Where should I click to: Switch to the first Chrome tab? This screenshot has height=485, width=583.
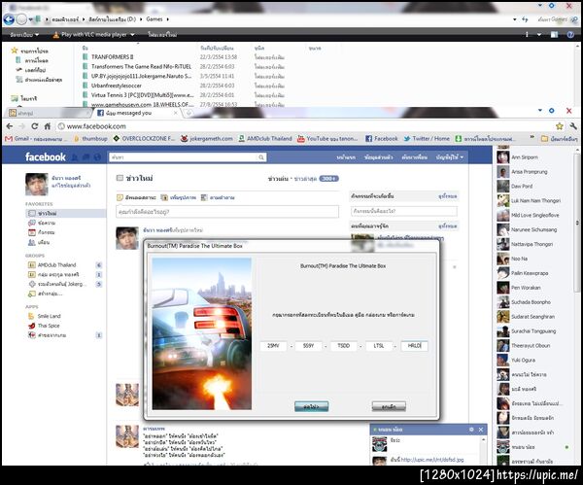click(x=47, y=113)
